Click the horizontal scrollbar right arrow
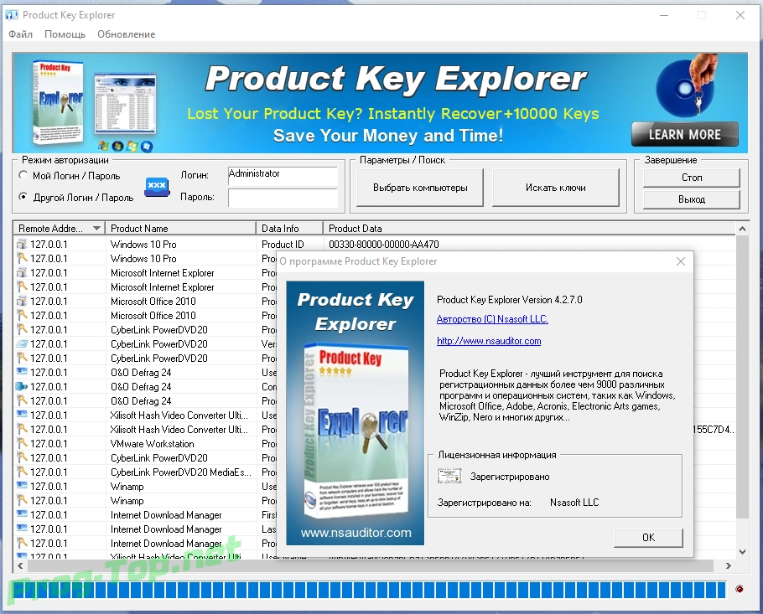Screen dimensions: 763x614 (728, 565)
